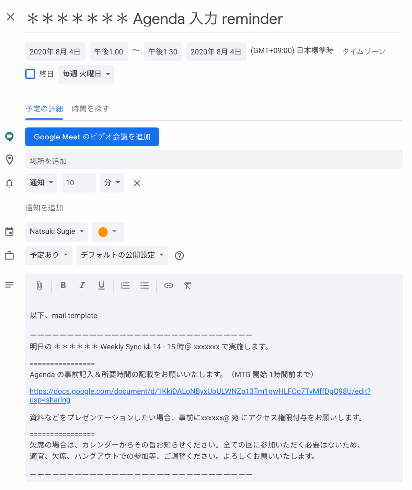Viewport: 412px width, 490px height.
Task: Click the attachment paperclip icon
Action: [39, 285]
